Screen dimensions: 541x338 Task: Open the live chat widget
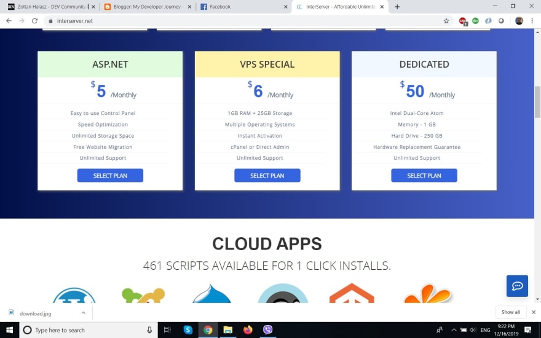[517, 286]
